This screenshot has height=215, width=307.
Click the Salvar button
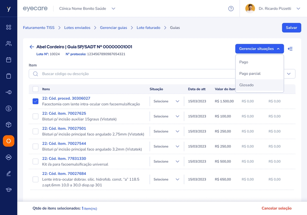click(291, 28)
